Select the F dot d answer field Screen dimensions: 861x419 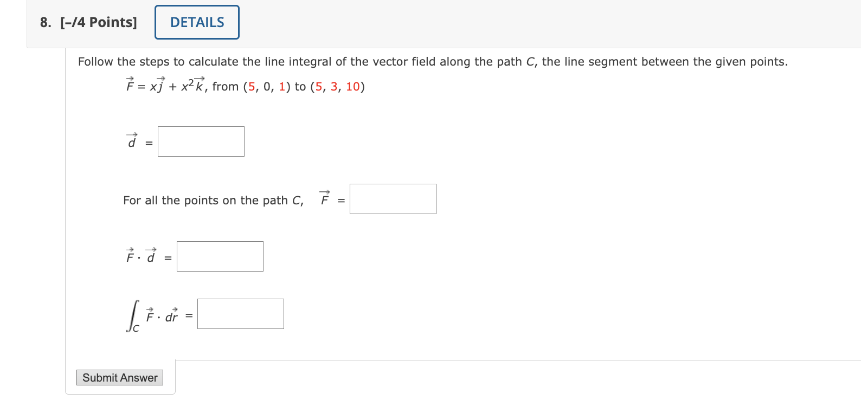[220, 256]
